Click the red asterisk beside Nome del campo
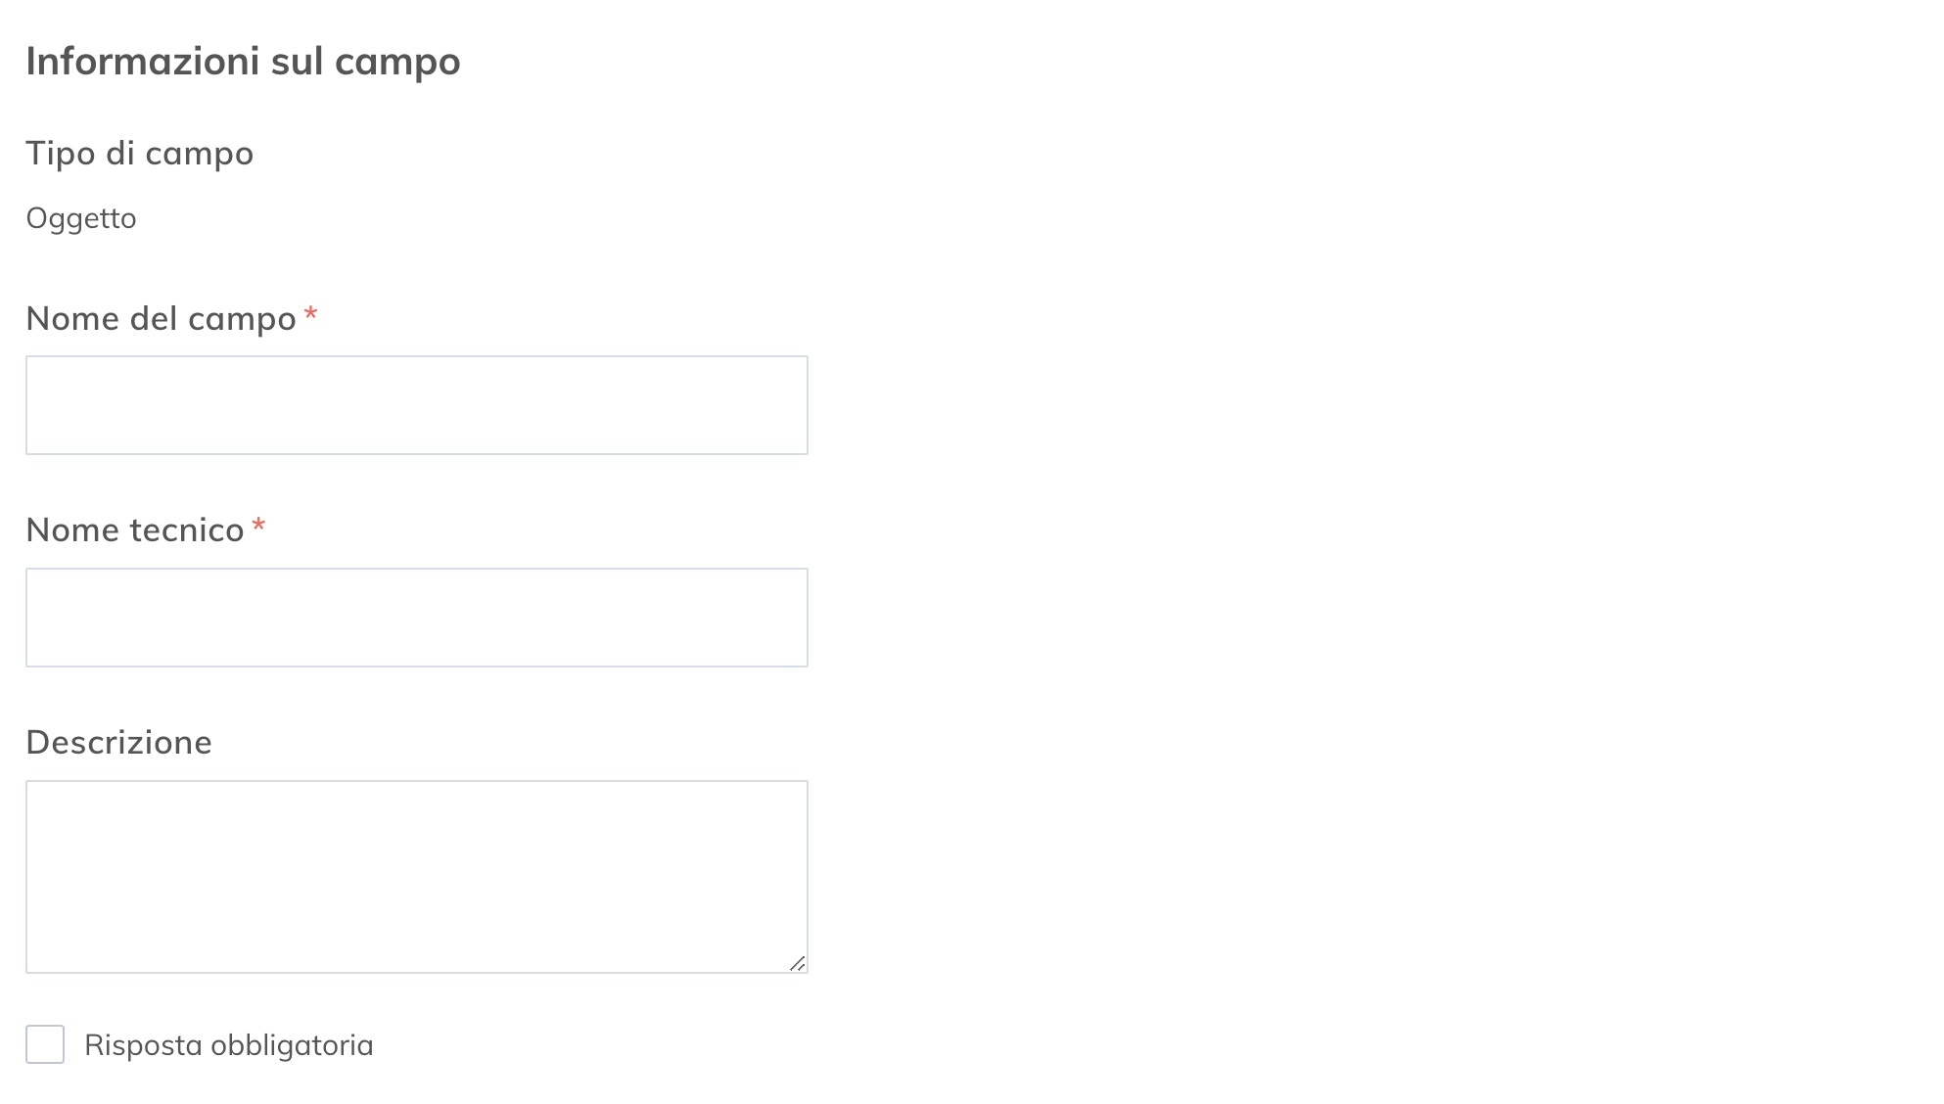 pyautogui.click(x=311, y=314)
